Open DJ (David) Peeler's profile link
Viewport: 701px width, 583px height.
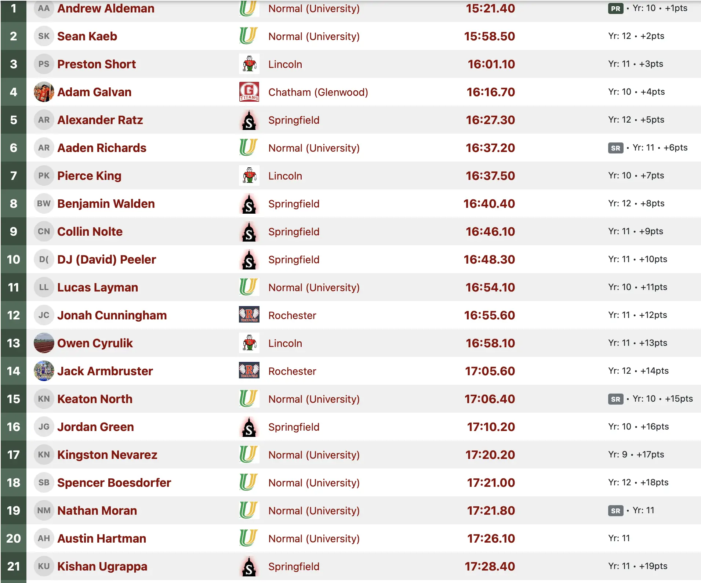(106, 260)
